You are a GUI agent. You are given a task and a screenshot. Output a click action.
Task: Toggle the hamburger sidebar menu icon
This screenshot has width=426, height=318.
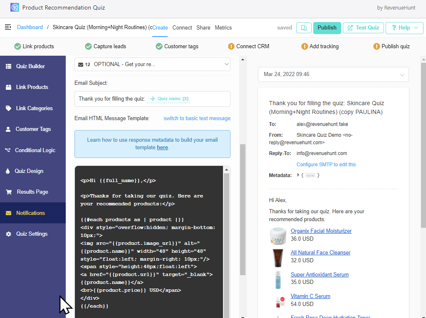pyautogui.click(x=8, y=27)
